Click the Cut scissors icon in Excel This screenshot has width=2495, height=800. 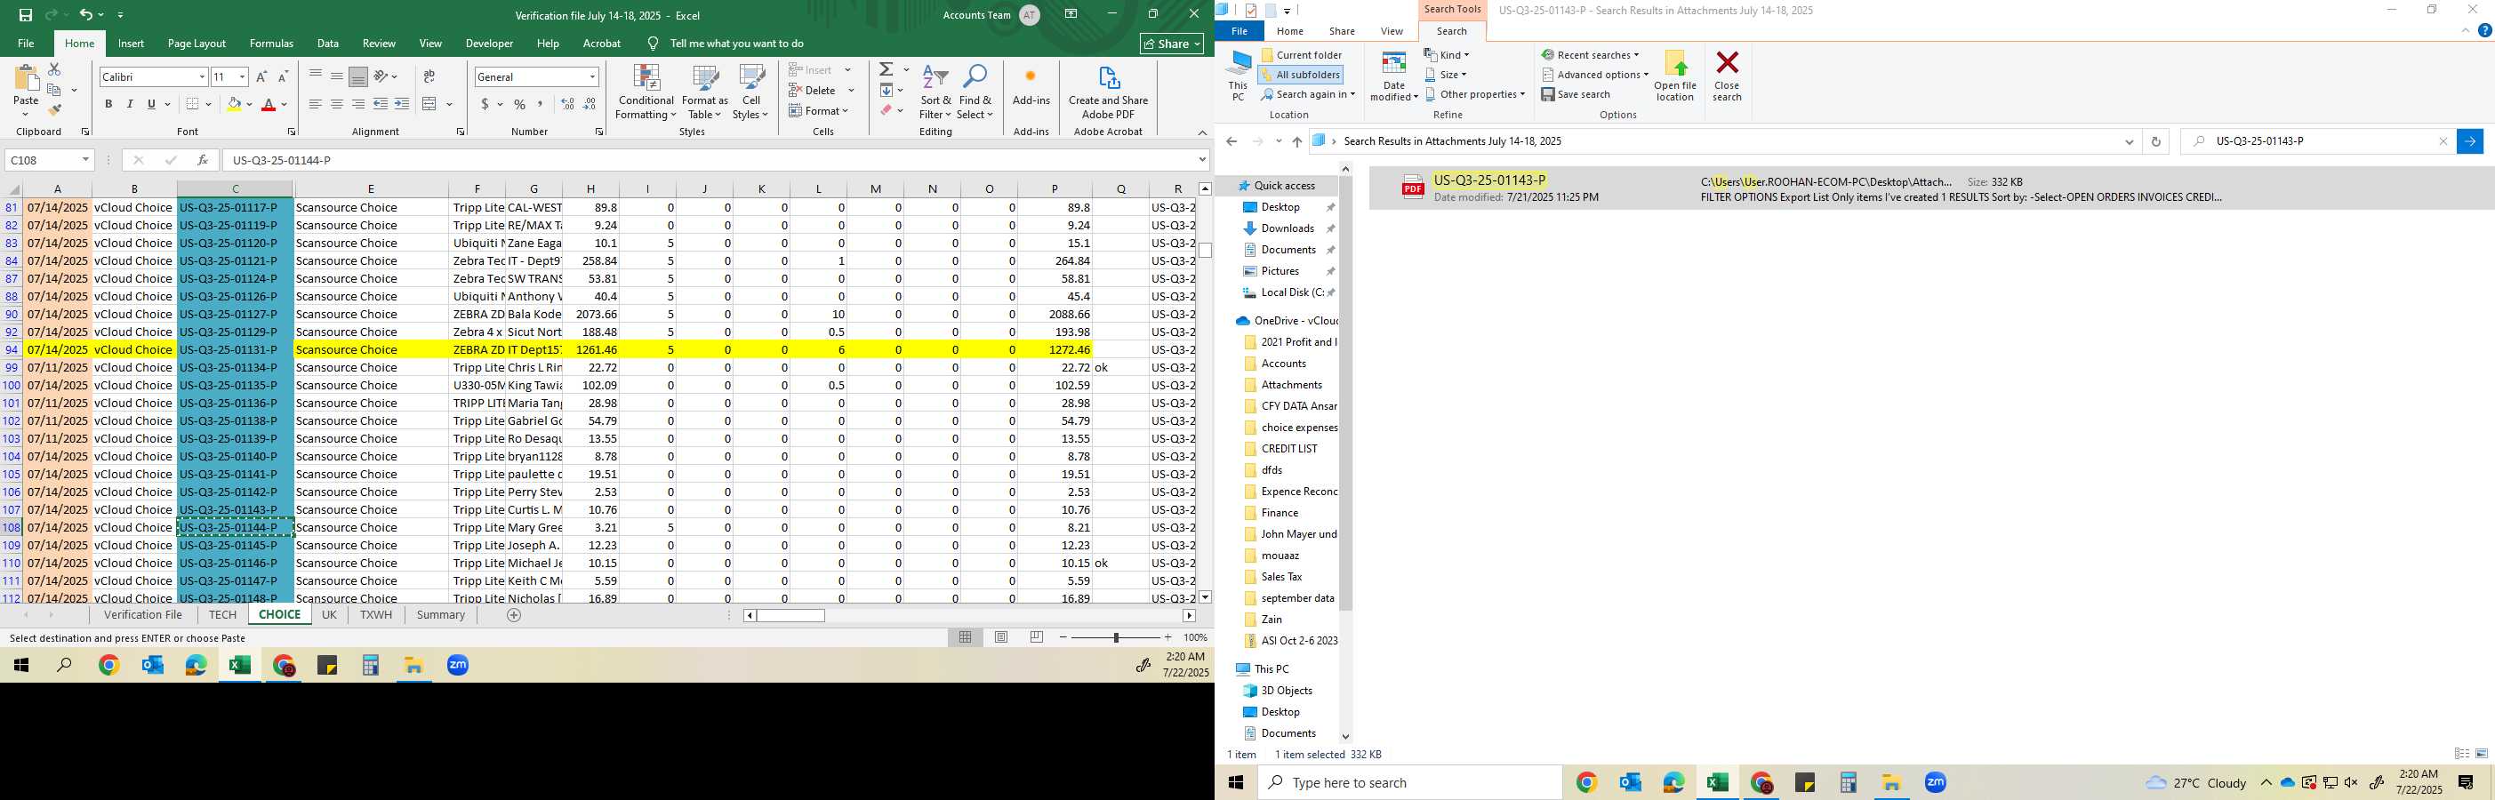pyautogui.click(x=54, y=69)
